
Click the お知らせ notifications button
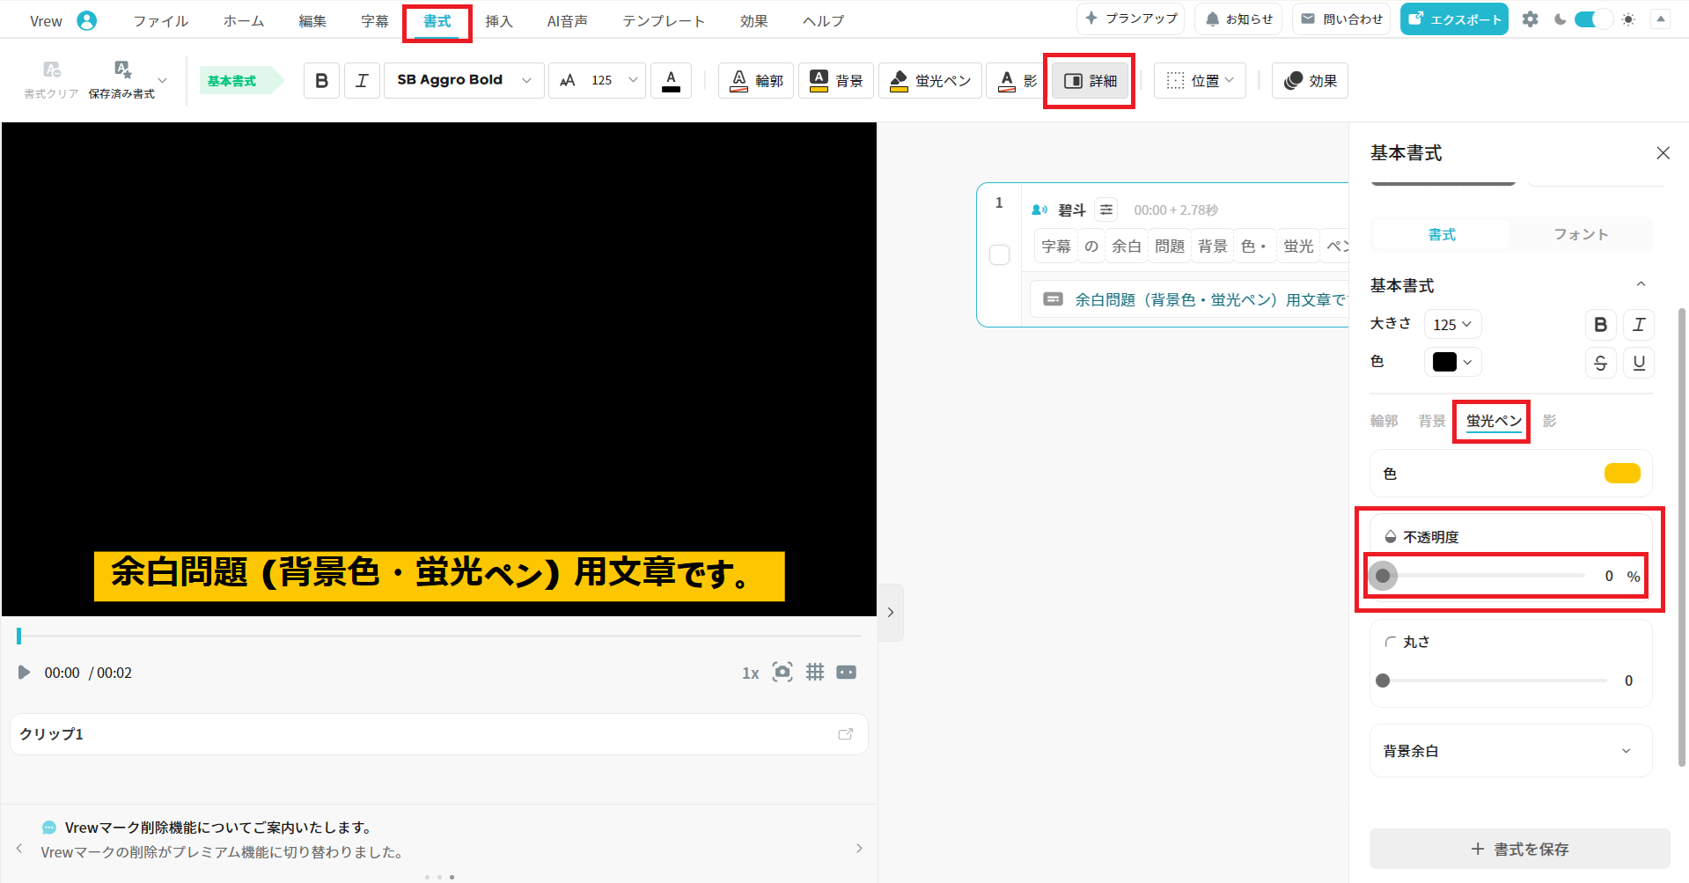tap(1238, 18)
